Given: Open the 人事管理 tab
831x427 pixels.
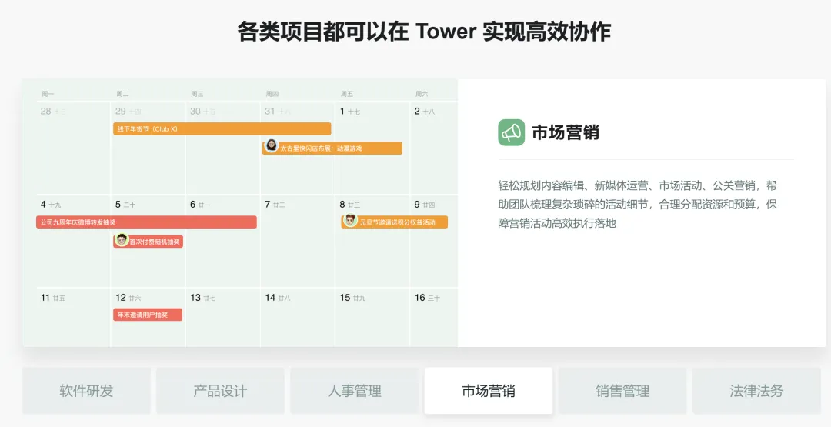Looking at the screenshot, I should [355, 391].
